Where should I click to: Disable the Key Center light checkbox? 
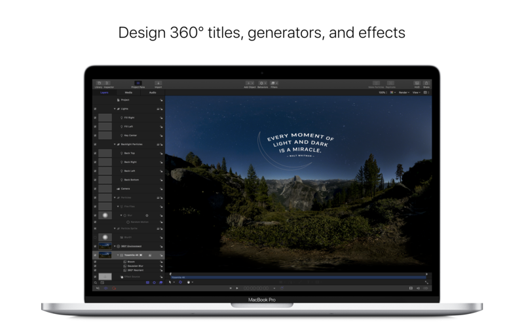(x=96, y=135)
